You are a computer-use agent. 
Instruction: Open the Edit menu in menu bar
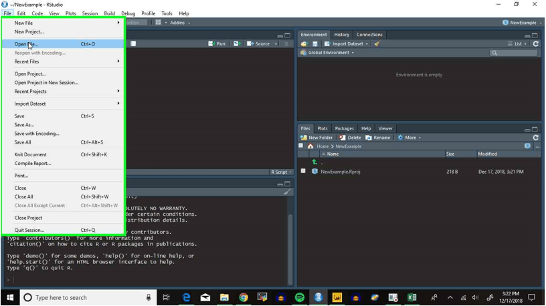[x=21, y=13]
